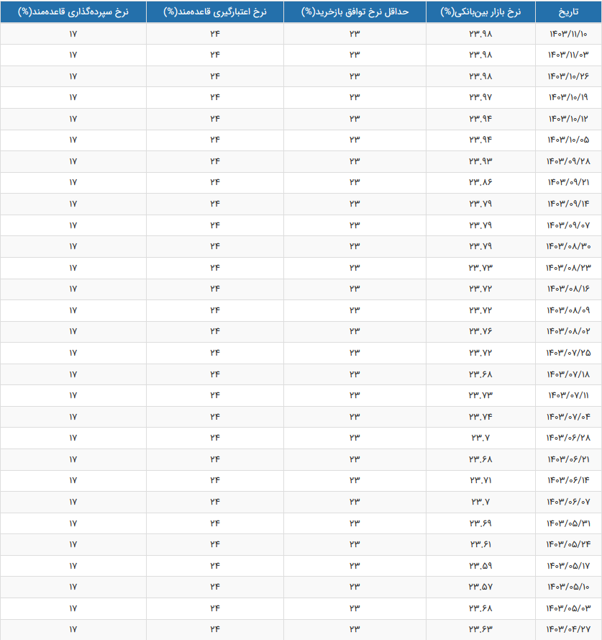Click the نرخ بازار بین‌بانکی(%) column header
Viewport: 602px width, 640px height.
point(480,12)
